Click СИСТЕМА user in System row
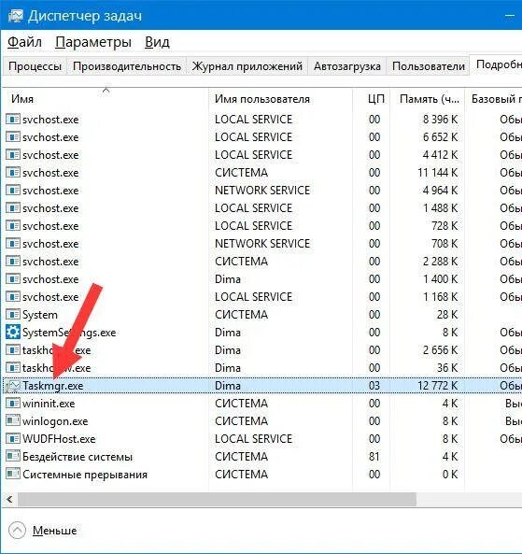Image resolution: width=522 pixels, height=554 pixels. 242,314
